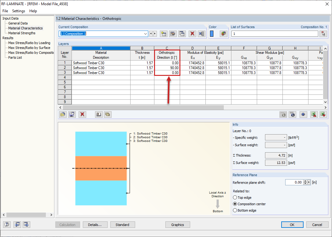Select Material Characteristics in tree
This screenshot has height=237, width=332.
[x=25, y=28]
